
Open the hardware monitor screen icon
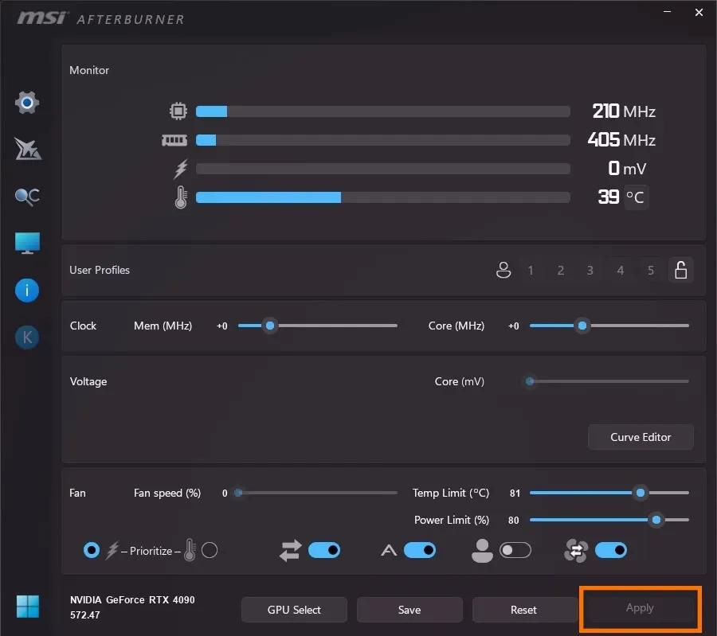click(27, 243)
